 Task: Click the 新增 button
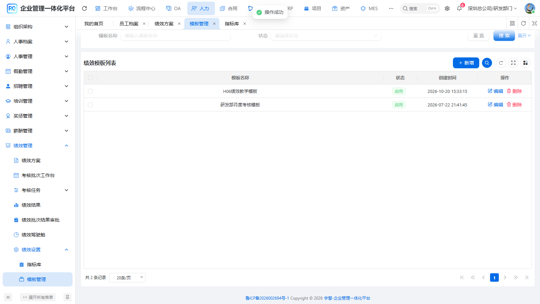pos(466,63)
